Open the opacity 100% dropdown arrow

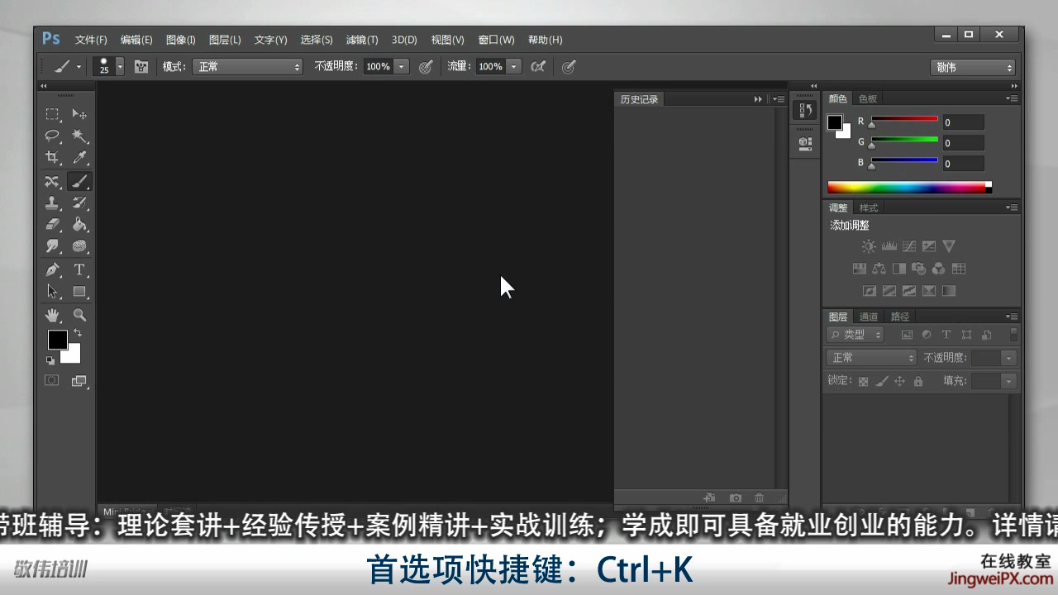402,67
